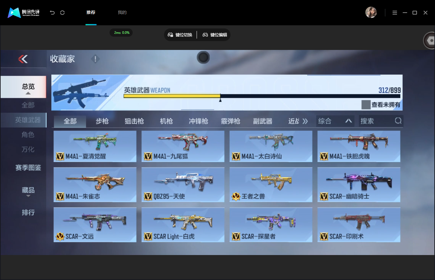Open the 键位编辑 key editing button

215,35
